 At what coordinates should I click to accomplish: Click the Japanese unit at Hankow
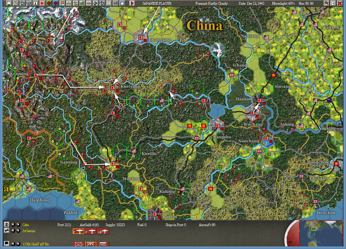(259, 100)
